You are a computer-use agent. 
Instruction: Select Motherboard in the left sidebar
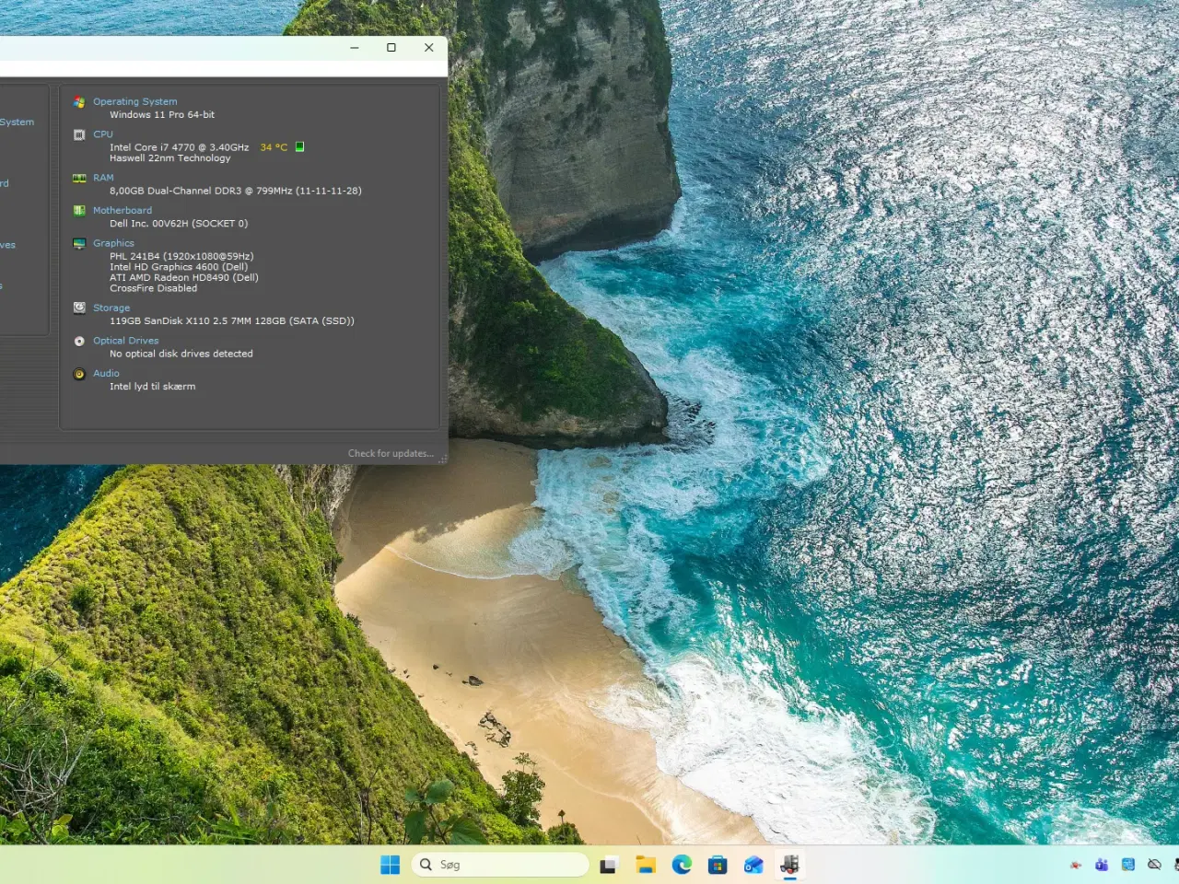[x=4, y=183]
